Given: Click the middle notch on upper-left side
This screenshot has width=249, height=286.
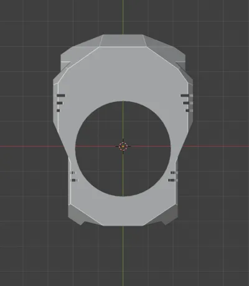Looking at the screenshot, I should point(60,103).
